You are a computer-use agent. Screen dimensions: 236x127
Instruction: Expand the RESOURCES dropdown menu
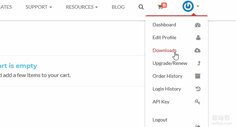coord(82,7)
